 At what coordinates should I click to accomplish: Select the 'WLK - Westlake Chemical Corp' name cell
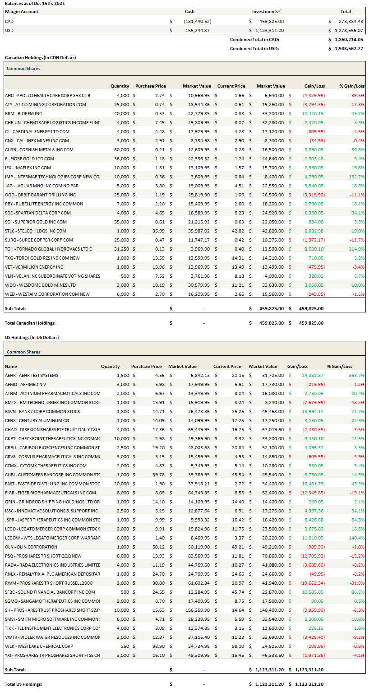point(39,646)
